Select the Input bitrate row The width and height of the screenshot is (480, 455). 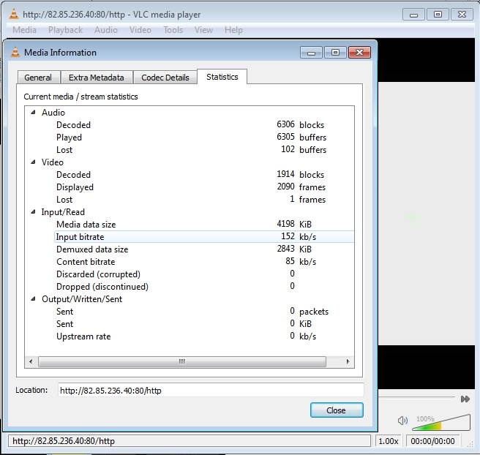(x=80, y=237)
